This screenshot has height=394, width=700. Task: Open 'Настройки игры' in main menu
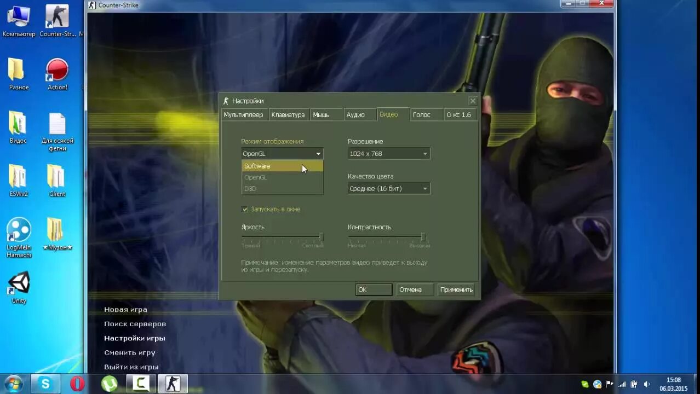point(134,338)
